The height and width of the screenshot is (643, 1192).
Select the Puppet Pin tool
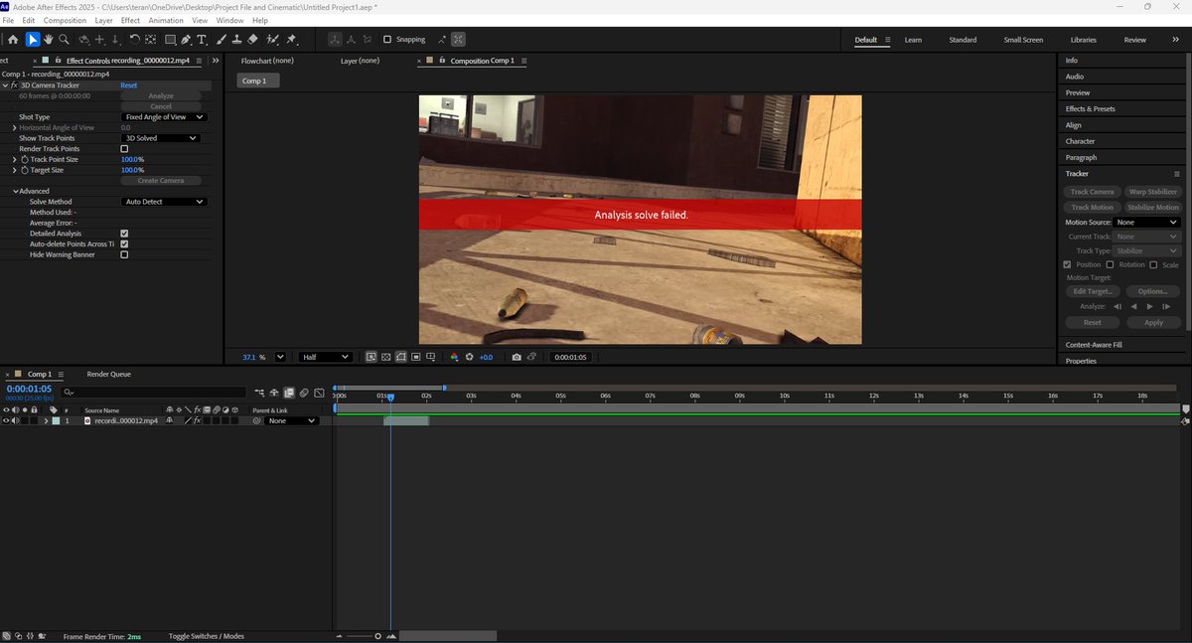(x=291, y=40)
